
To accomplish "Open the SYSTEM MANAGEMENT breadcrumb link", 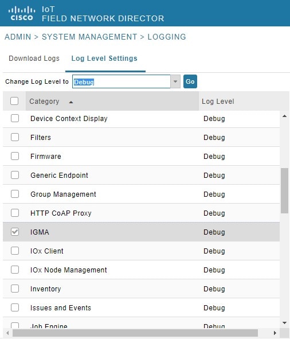I will tap(89, 37).
